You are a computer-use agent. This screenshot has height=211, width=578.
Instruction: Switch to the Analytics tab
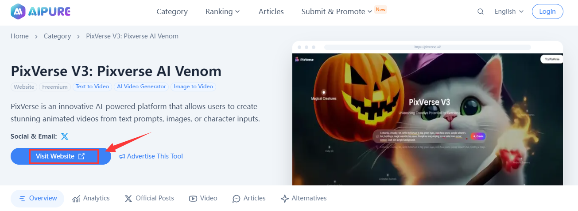tap(91, 199)
